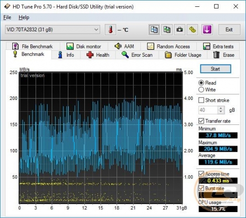Open the Health red cross tab
The height and width of the screenshot is (218, 246).
98,55
